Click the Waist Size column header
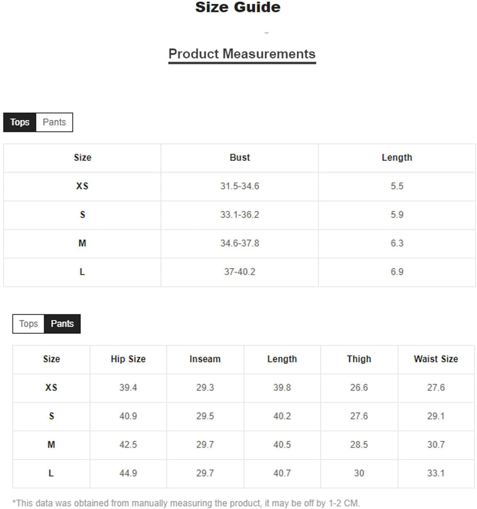This screenshot has width=477, height=509. 436,359
